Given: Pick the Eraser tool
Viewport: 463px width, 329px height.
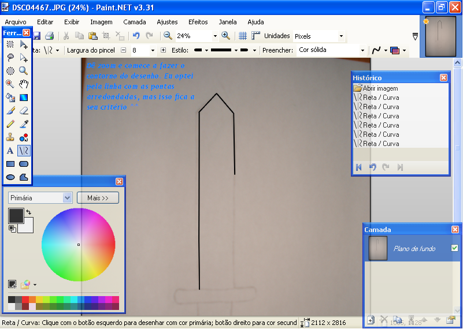Looking at the screenshot, I should pos(24,110).
